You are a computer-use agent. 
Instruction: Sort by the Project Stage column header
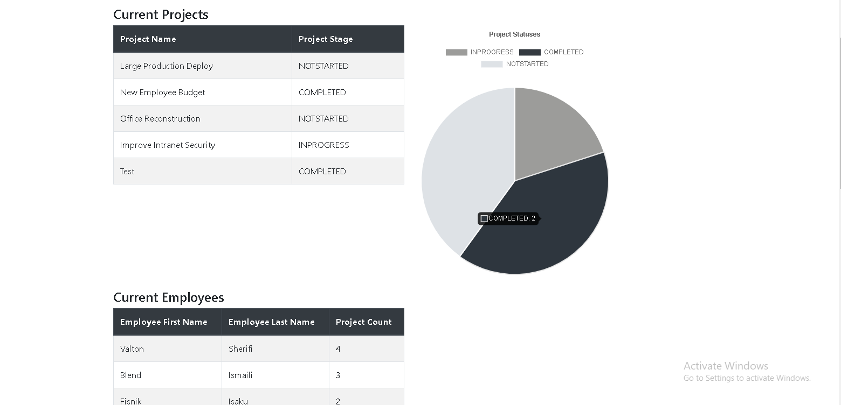click(326, 39)
